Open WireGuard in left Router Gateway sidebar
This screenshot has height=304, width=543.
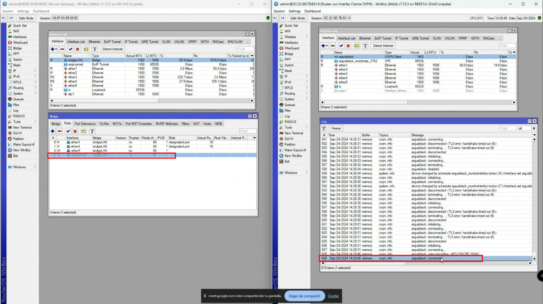(20, 43)
